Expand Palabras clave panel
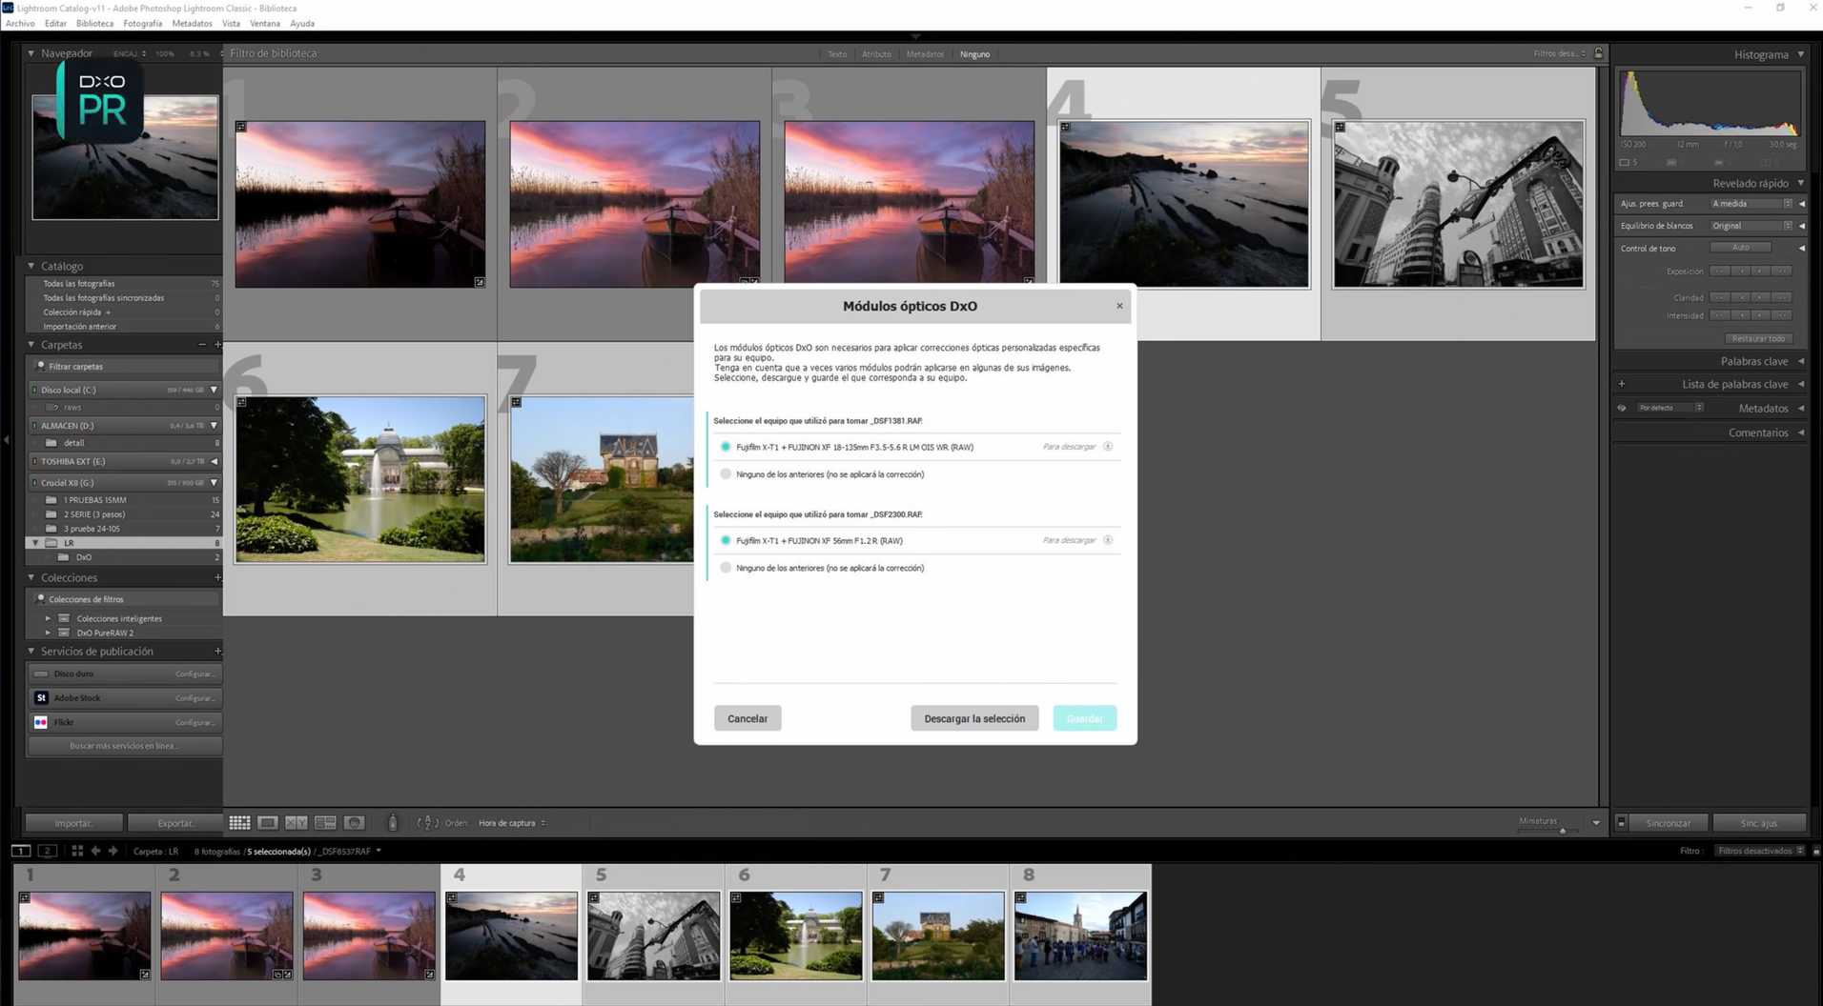The image size is (1823, 1006). [1801, 361]
